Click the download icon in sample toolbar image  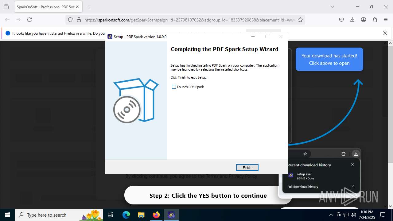click(x=356, y=154)
